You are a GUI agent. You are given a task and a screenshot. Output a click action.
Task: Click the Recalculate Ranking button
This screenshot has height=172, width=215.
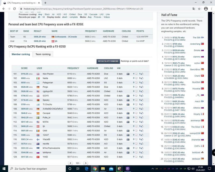[108, 61]
